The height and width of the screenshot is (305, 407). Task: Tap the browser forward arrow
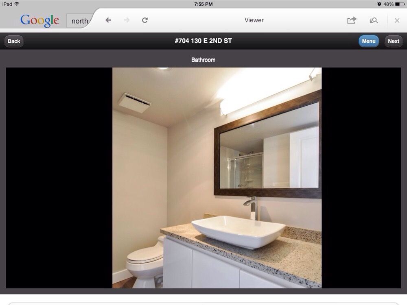coord(127,20)
